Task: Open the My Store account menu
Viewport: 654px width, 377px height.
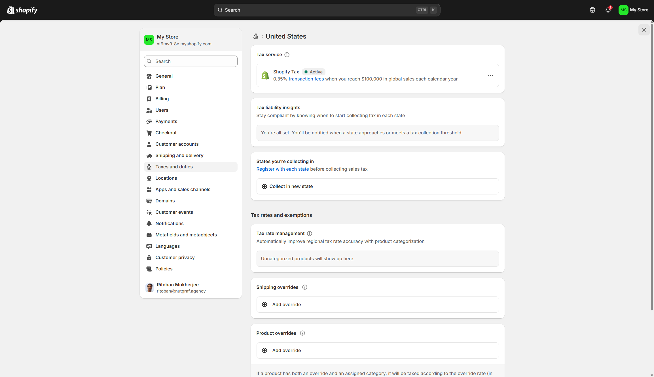Action: (x=634, y=10)
